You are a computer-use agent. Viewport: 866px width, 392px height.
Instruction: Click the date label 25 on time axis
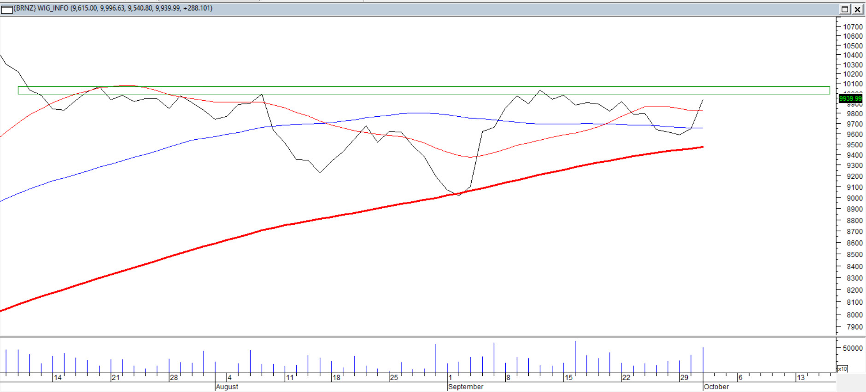(394, 378)
